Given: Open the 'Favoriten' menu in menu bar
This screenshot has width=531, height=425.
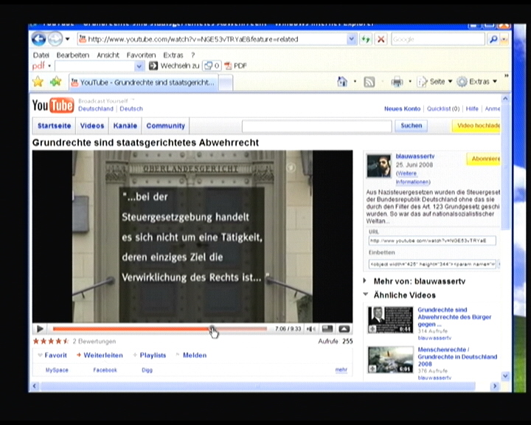Looking at the screenshot, I should coord(141,55).
